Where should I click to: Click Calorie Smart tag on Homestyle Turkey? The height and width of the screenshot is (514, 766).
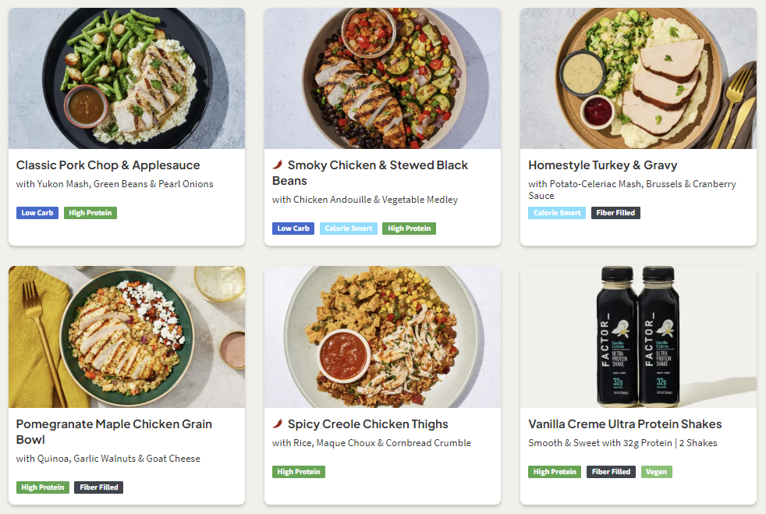click(x=556, y=213)
